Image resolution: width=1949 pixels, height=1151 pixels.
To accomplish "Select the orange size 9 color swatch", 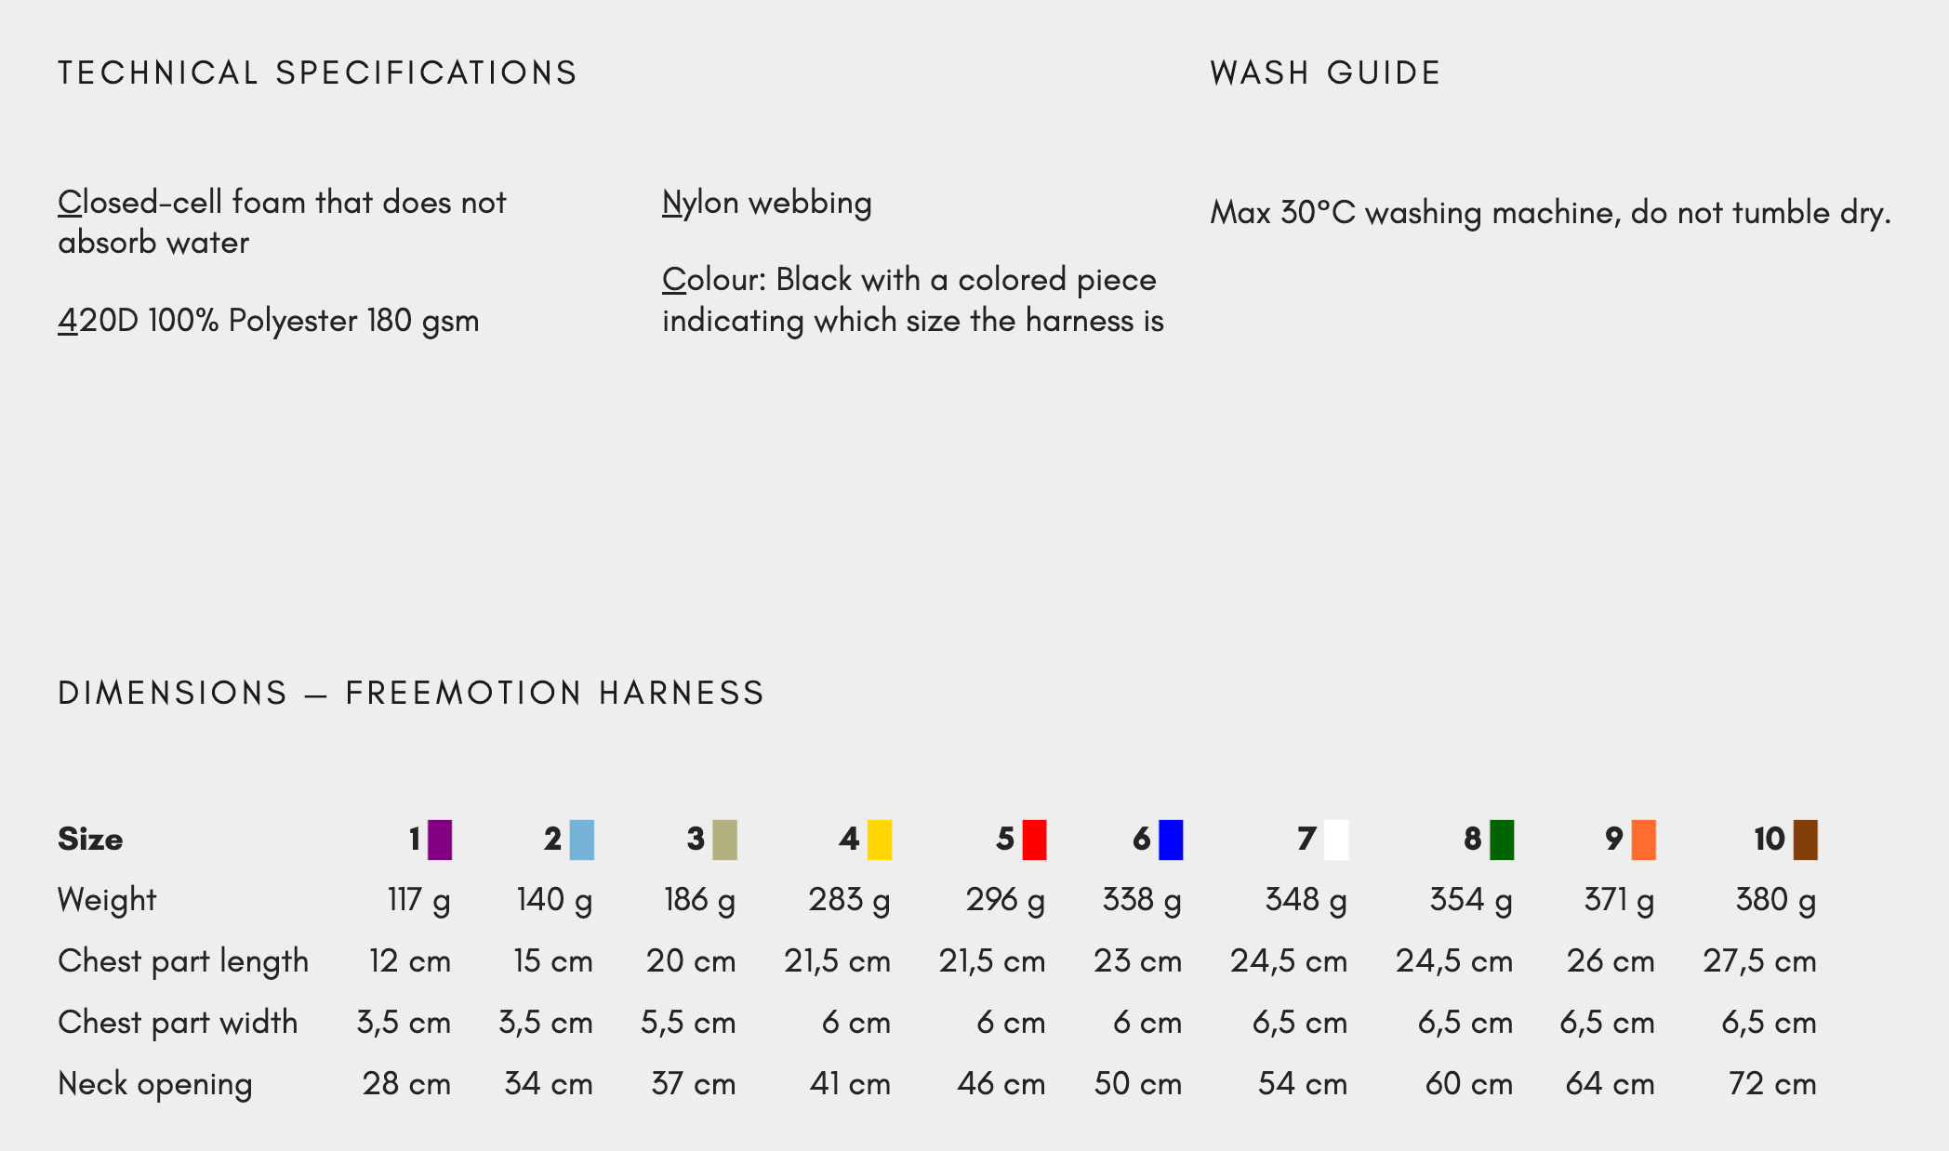I will tap(1644, 840).
